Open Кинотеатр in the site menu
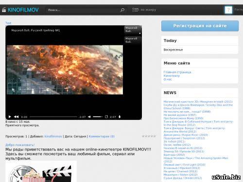 (x=172, y=76)
